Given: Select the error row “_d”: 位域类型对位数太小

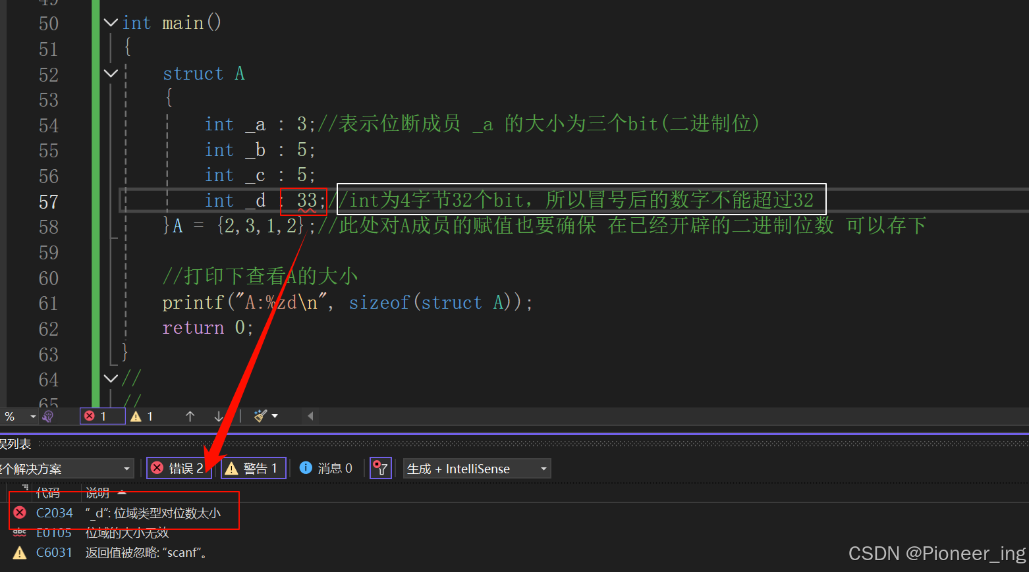Looking at the screenshot, I should pyautogui.click(x=153, y=513).
